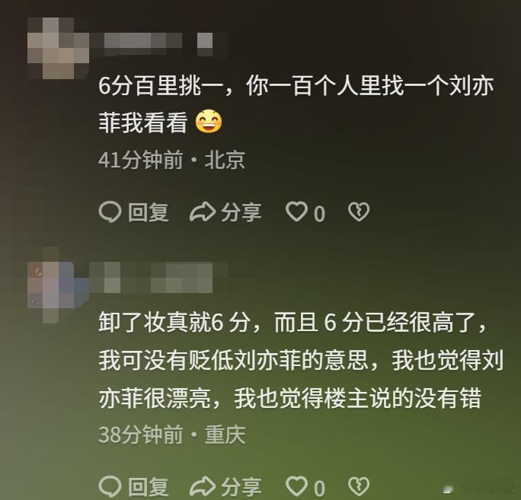Click the comment text starting with 6分百里挑一
Image resolution: width=521 pixels, height=500 pixels.
(296, 104)
